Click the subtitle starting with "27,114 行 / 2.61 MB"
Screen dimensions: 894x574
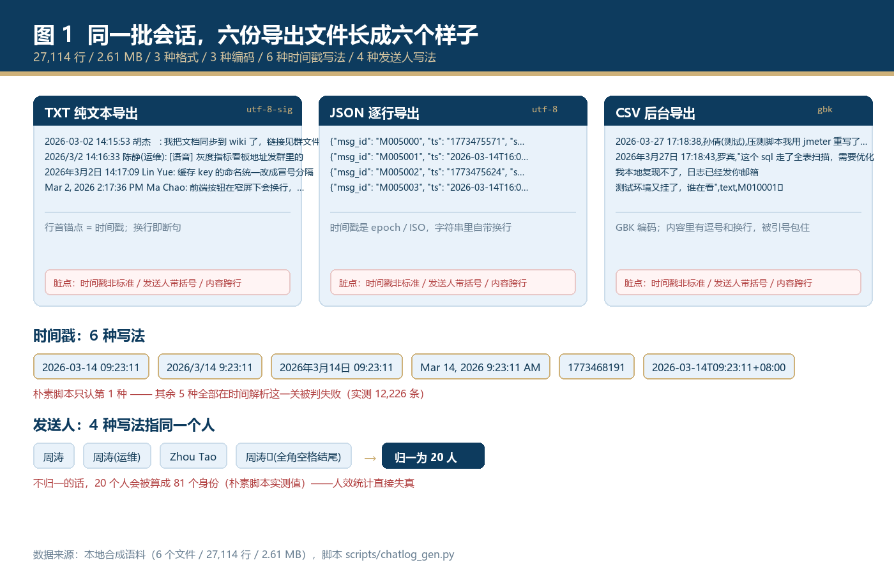(234, 57)
